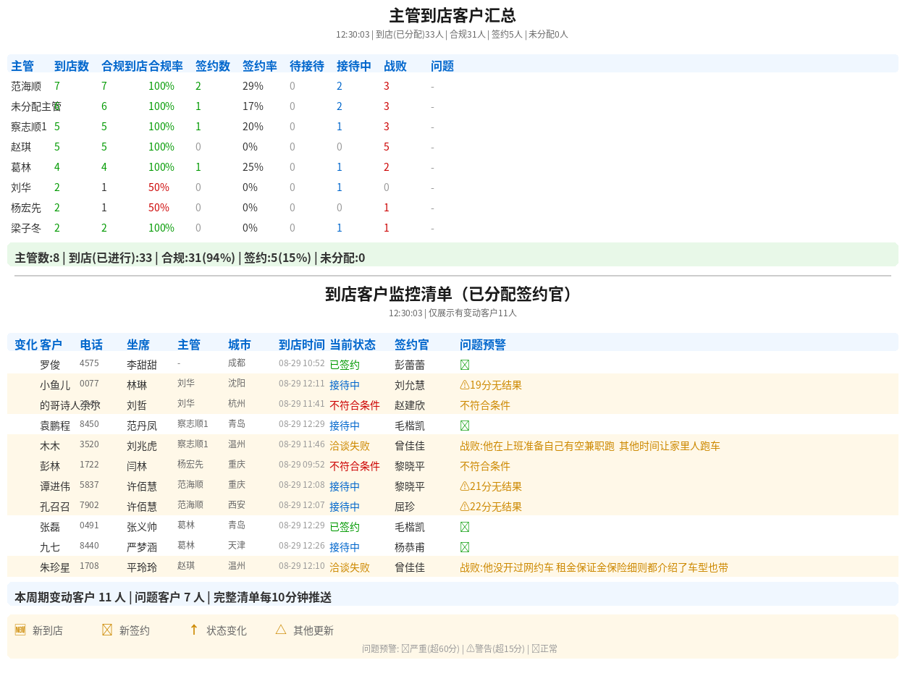The width and height of the screenshot is (905, 689).
Task: Click customer name 罗俊
Action: 50,365
